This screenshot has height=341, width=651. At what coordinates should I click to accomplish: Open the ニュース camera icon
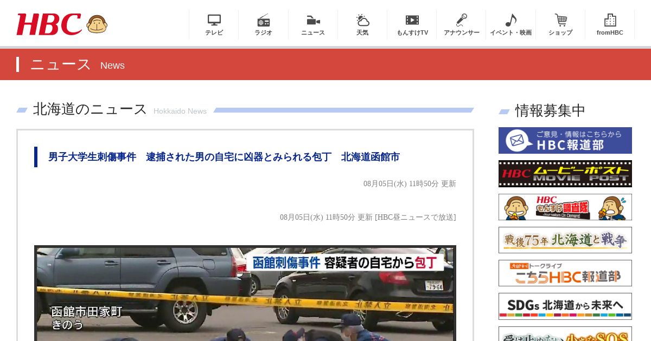click(x=313, y=20)
